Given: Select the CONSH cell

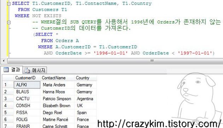Looking at the screenshot, I should coord(27,106).
